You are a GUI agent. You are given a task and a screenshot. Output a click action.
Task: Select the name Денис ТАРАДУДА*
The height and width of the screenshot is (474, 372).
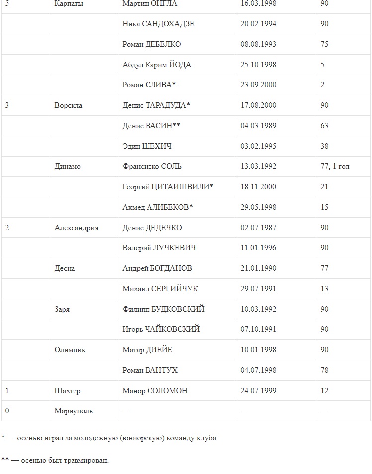(x=156, y=105)
